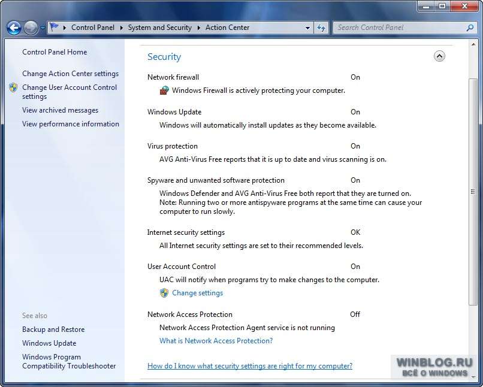Select the Network firewall label
This screenshot has width=483, height=387.
(173, 77)
